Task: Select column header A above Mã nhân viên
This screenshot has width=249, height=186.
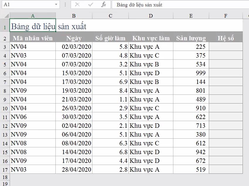Action: coord(33,15)
